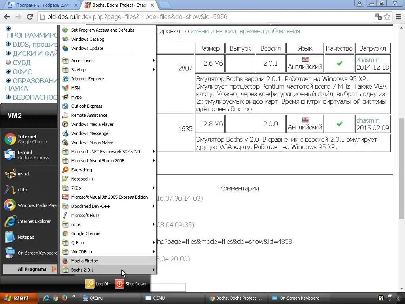Expand the Startup submenu
Image resolution: width=405 pixels, height=304 pixels.
coord(108,70)
